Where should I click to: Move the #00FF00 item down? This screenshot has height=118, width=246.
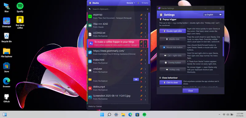145,19
